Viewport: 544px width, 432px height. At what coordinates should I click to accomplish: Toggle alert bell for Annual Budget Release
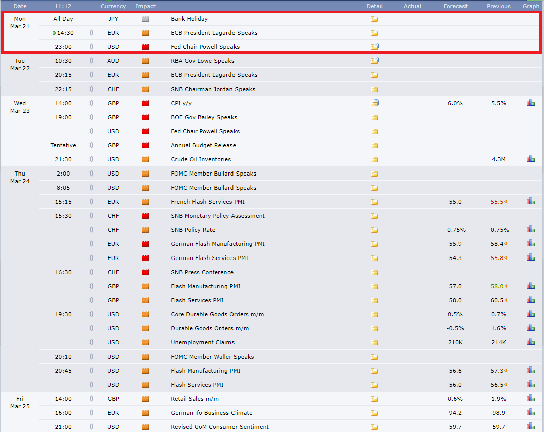coord(91,145)
